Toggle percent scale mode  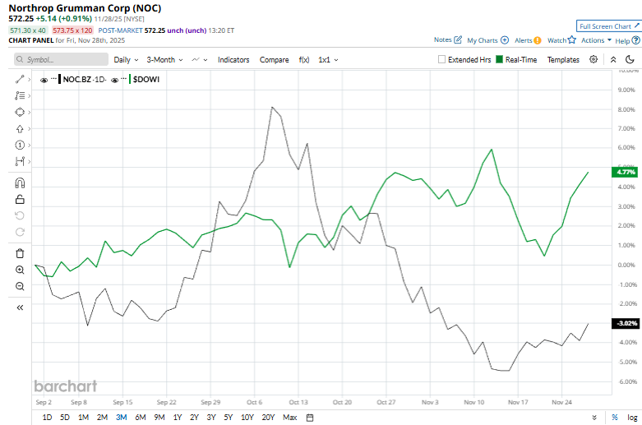coord(615,418)
